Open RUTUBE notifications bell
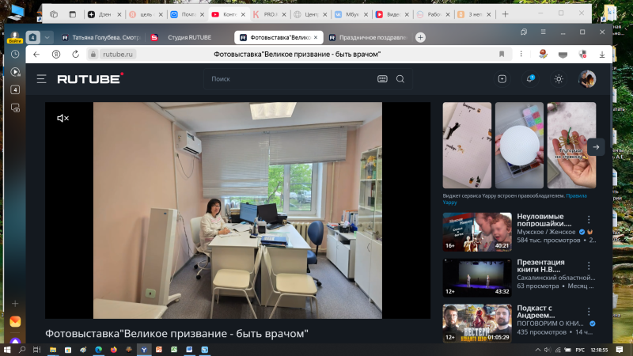This screenshot has width=633, height=356. coord(530,79)
